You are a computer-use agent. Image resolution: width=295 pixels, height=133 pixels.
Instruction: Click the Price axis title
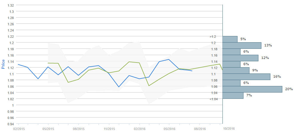pyautogui.click(x=3, y=64)
